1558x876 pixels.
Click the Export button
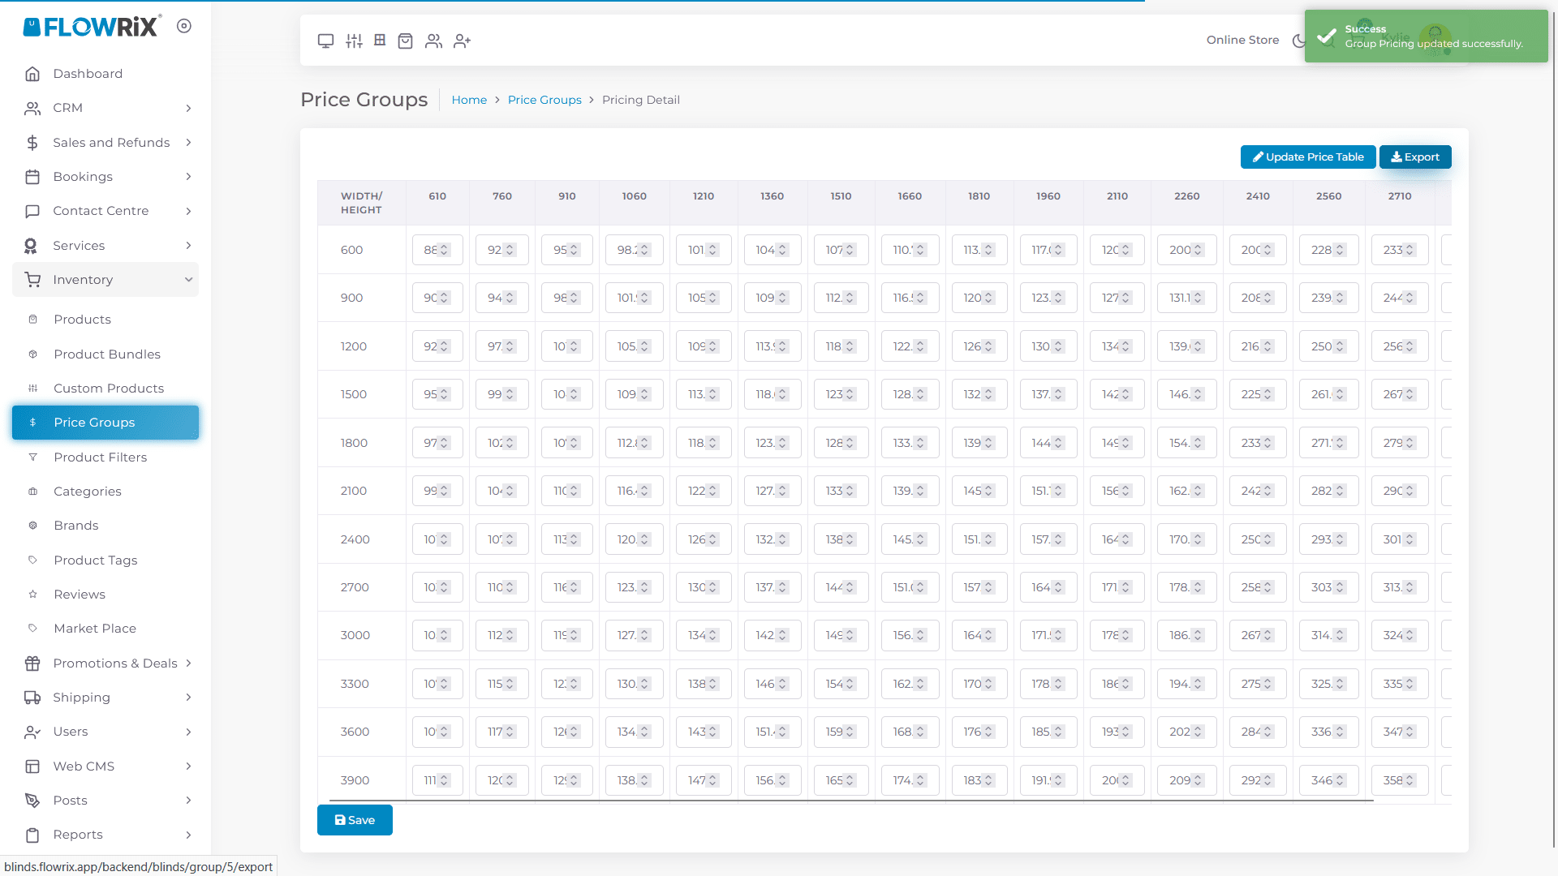click(x=1414, y=157)
